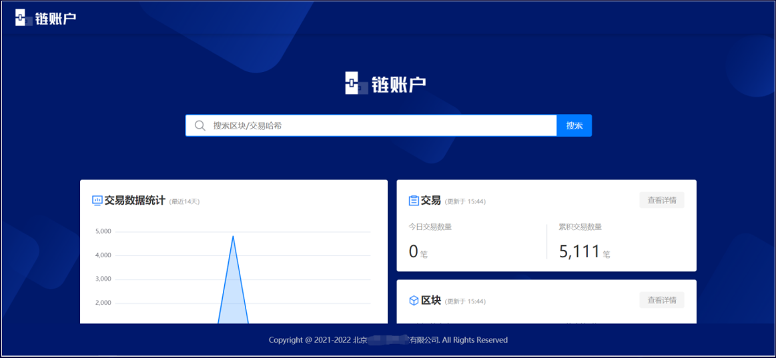The height and width of the screenshot is (358, 776).
Task: Click the 2,000 y-axis label
Action: (103, 303)
